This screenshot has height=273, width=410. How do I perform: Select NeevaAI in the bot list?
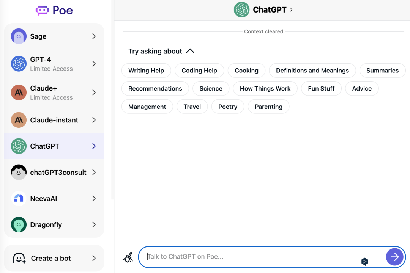pos(54,198)
